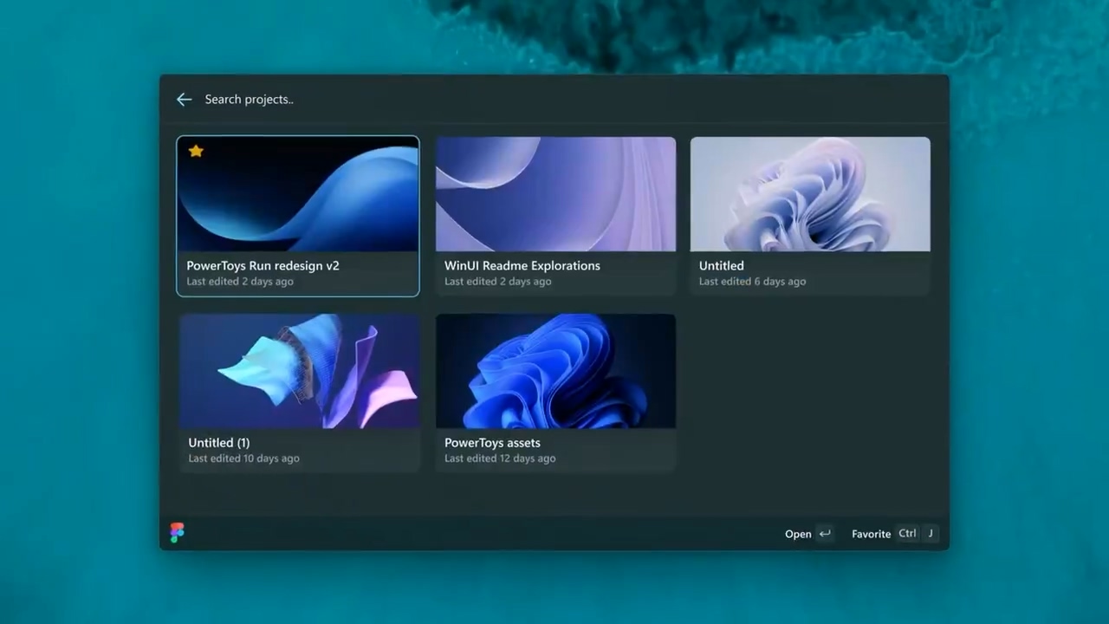1109x624 pixels.
Task: Click the gold star favorite icon
Action: (x=196, y=151)
